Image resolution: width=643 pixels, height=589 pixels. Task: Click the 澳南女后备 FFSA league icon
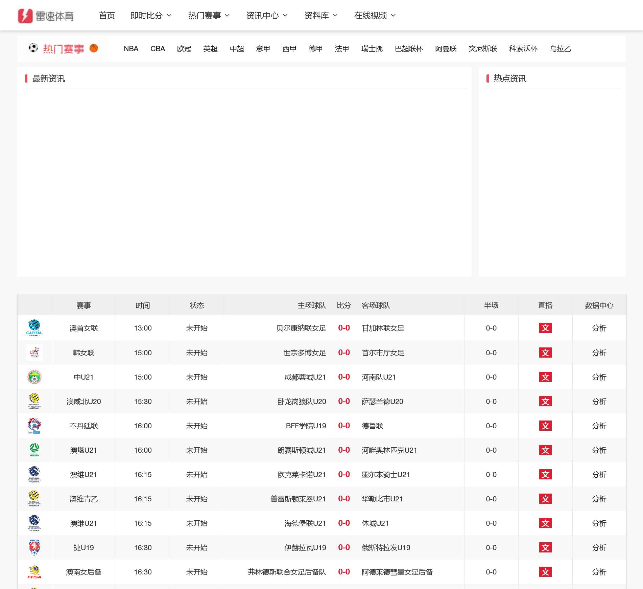point(34,572)
